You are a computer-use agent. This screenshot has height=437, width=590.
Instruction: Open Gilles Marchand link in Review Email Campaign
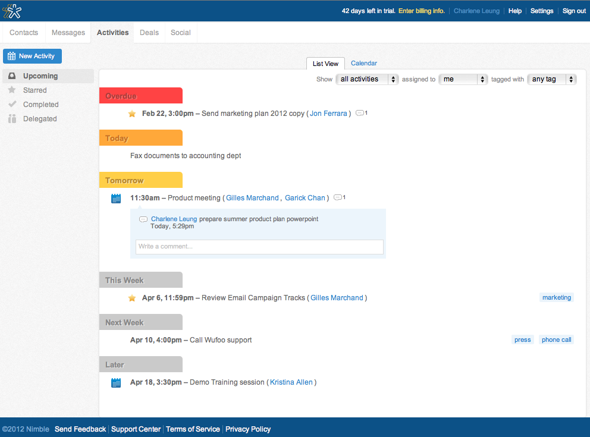337,298
